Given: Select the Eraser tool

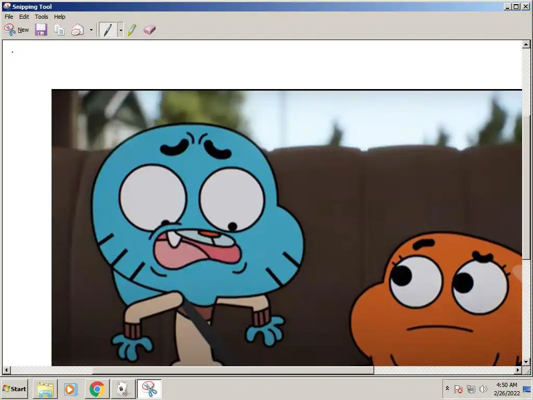Looking at the screenshot, I should point(149,30).
